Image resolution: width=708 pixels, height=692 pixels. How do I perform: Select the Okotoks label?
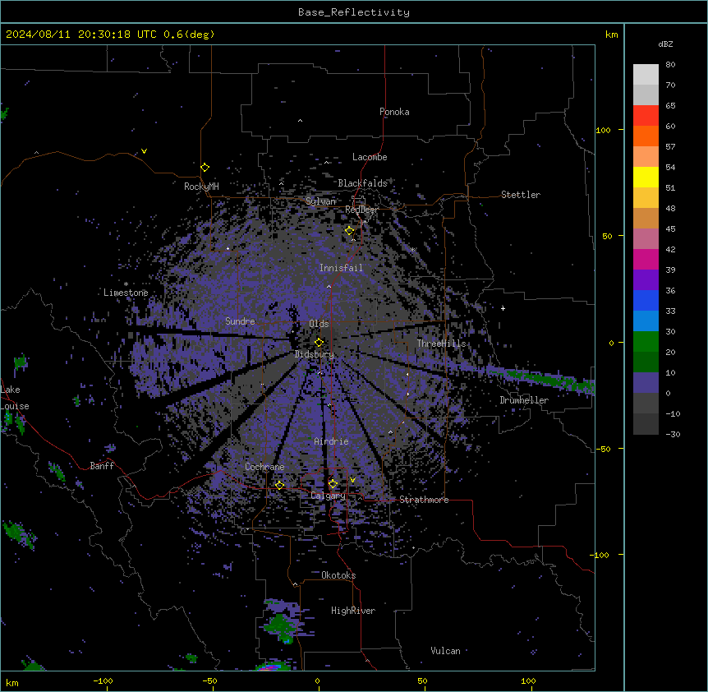[338, 575]
